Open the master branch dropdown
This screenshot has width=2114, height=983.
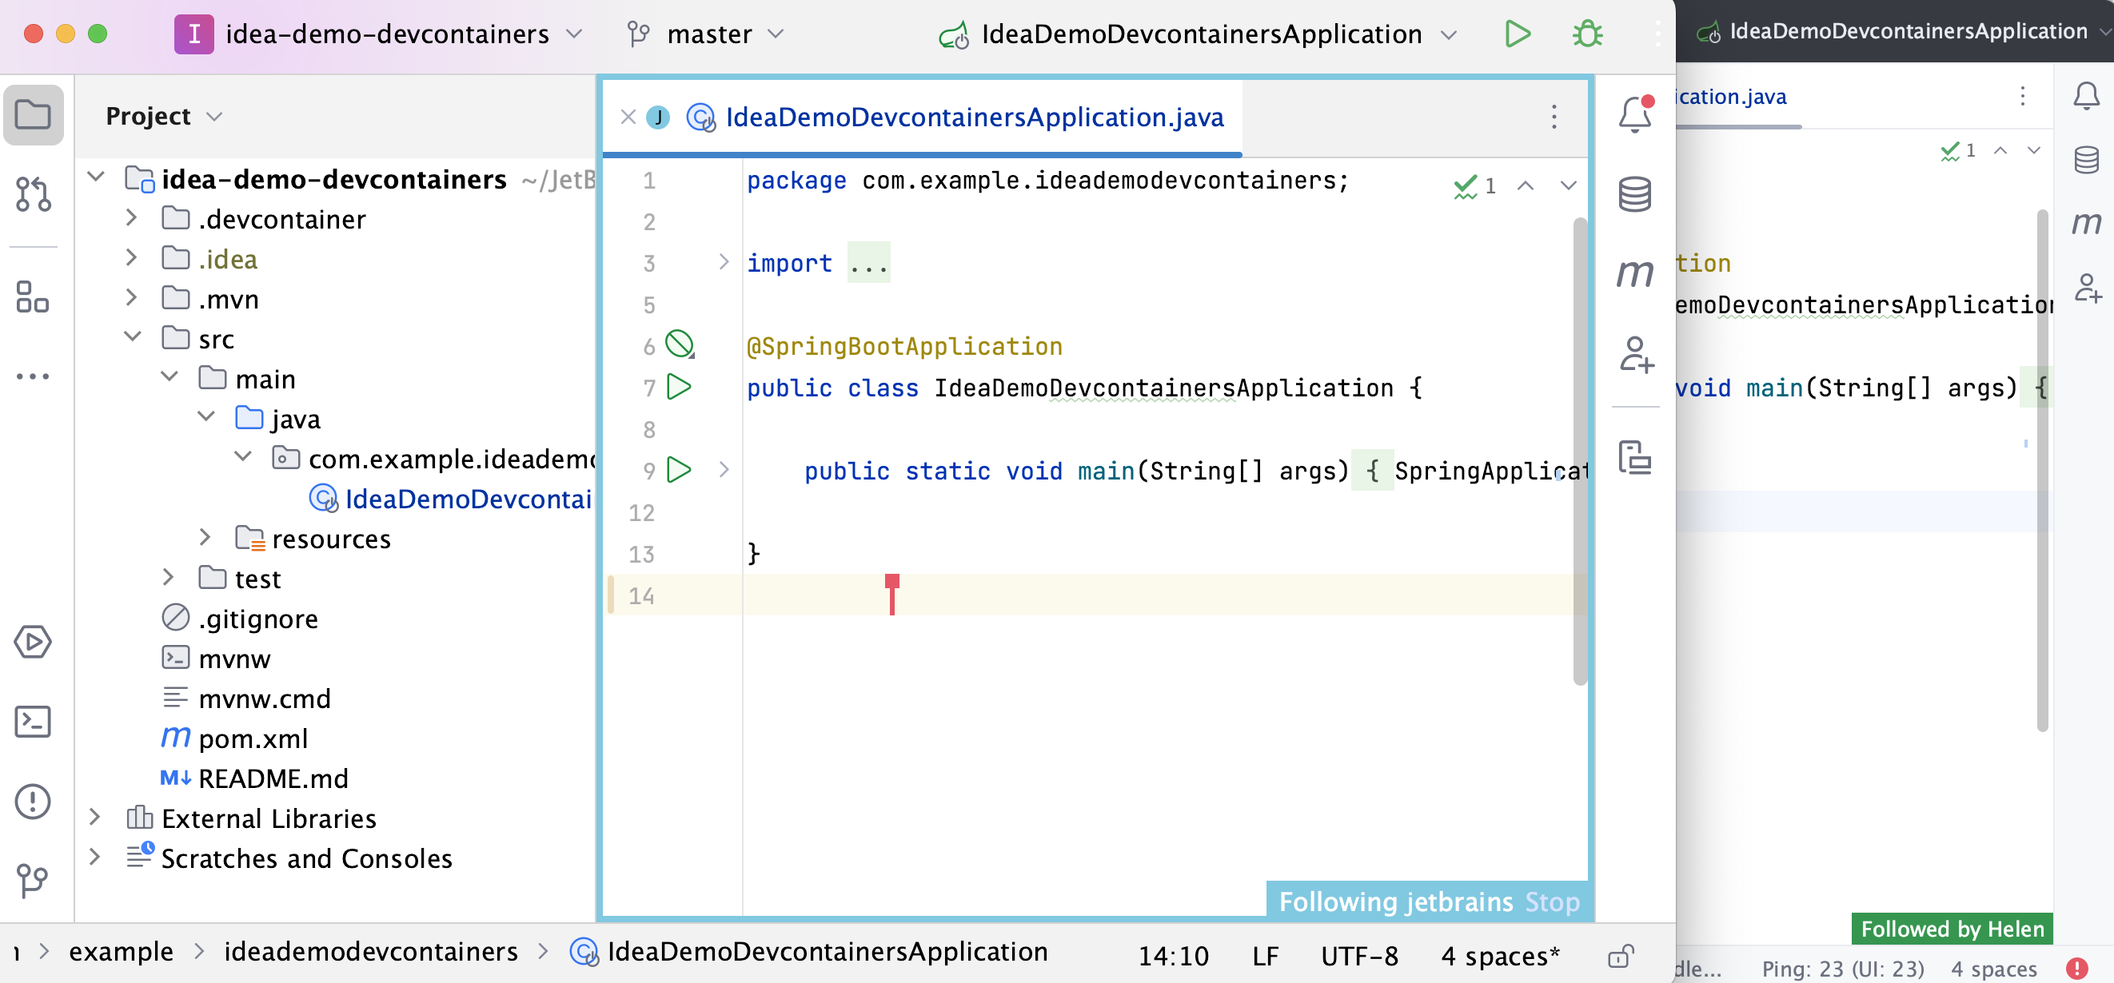(708, 34)
